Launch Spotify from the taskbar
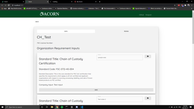 pyautogui.click(x=62, y=107)
